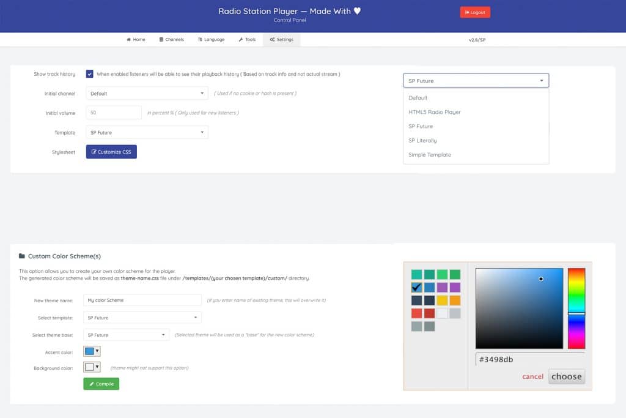626x418 pixels.
Task: Click cancel in the color picker
Action: 532,376
